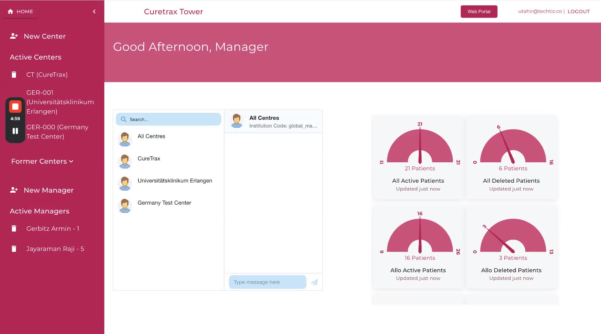Delete manager Jayaraman Raji via trash icon
The height and width of the screenshot is (334, 601).
14,249
